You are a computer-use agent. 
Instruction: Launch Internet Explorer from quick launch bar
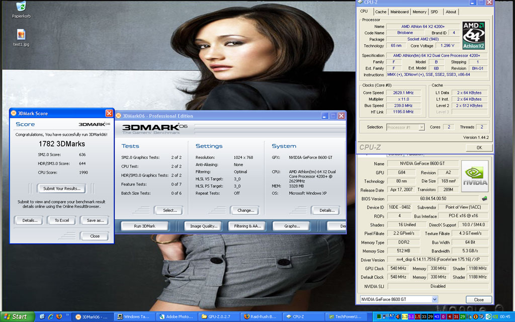point(51,316)
